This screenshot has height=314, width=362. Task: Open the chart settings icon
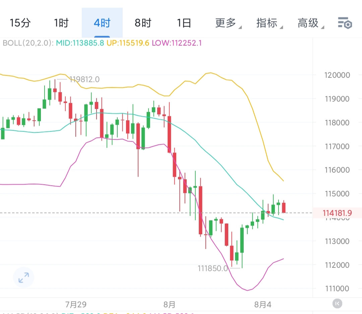344,23
